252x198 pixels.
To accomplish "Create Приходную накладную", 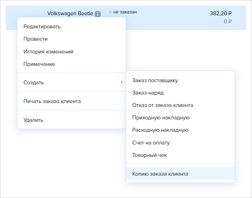I will point(161,118).
